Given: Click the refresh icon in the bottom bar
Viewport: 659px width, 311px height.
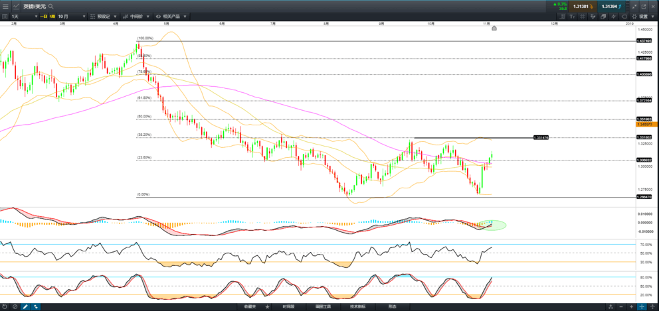Looking at the screenshot, I should pos(5,307).
